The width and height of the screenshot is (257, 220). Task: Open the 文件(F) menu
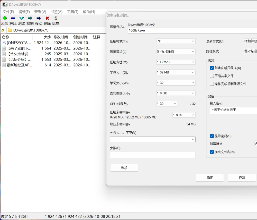[x=8, y=12]
